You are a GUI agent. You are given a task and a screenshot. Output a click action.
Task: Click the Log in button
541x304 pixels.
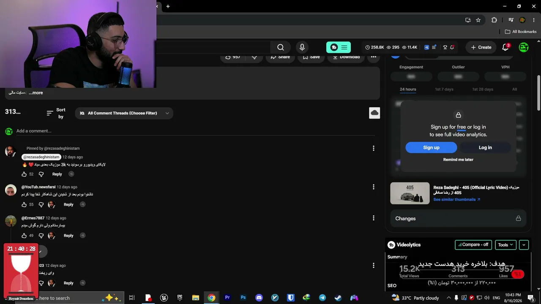click(485, 147)
